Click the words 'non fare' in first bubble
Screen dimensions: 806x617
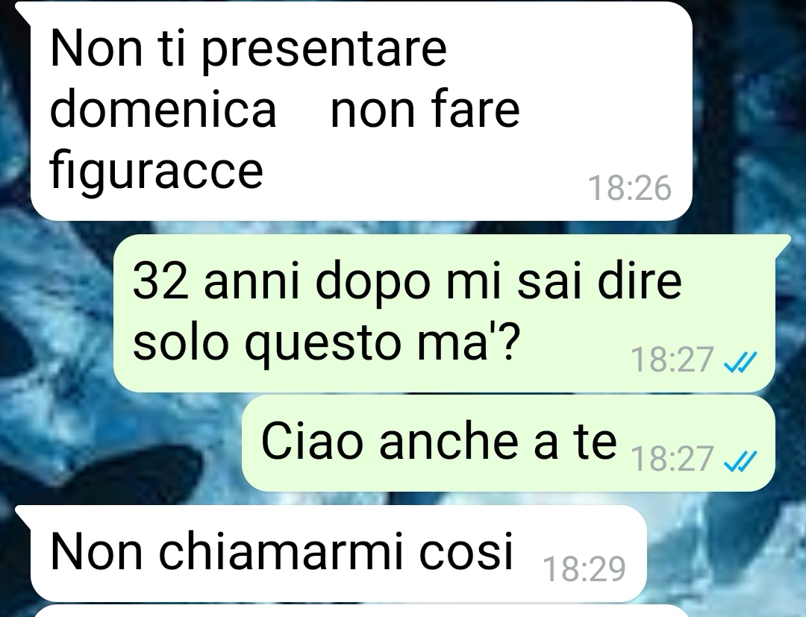[x=425, y=109]
